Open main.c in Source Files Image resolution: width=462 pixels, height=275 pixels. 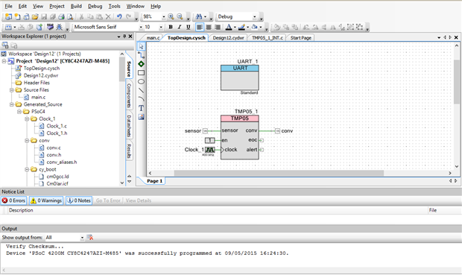point(38,98)
